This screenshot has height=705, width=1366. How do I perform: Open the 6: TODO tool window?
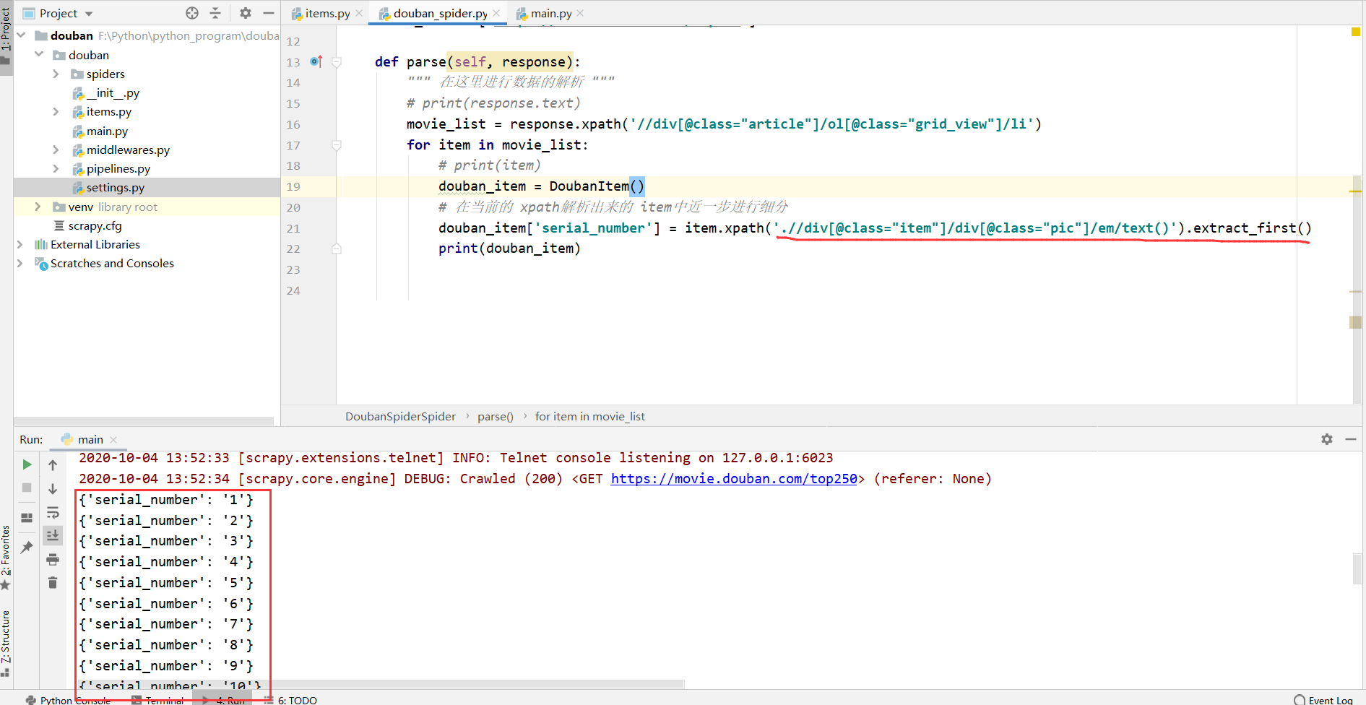[290, 700]
